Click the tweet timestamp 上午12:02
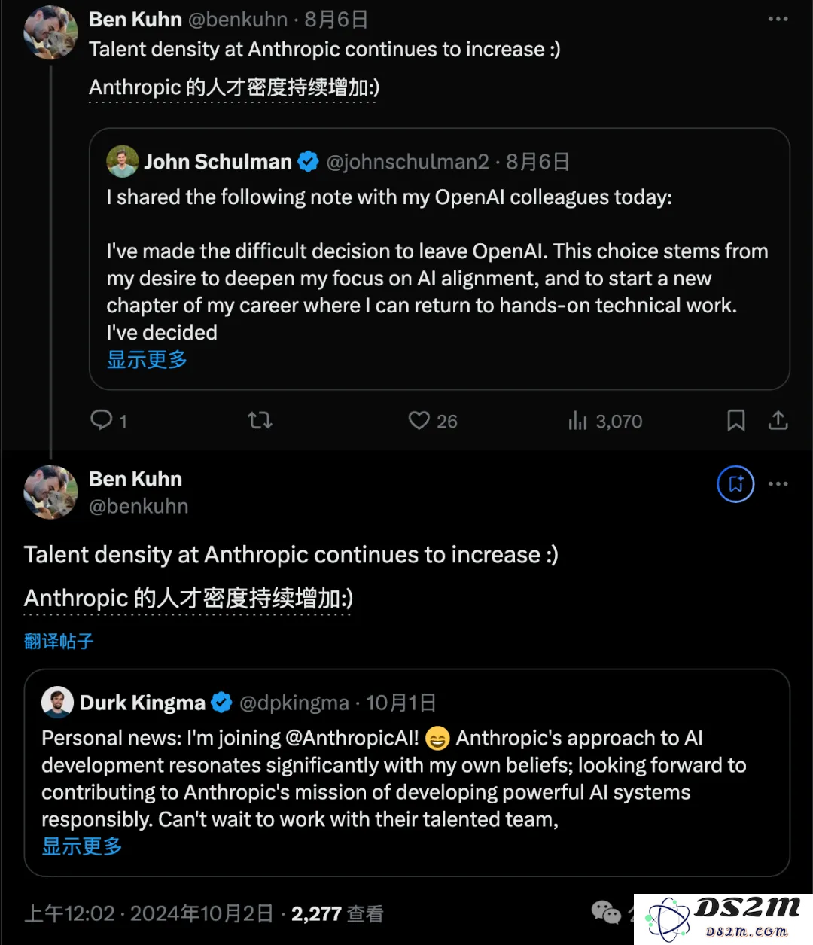This screenshot has width=813, height=945. (x=69, y=913)
